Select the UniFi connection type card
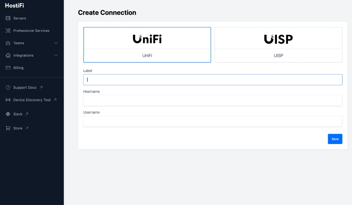 (147, 45)
